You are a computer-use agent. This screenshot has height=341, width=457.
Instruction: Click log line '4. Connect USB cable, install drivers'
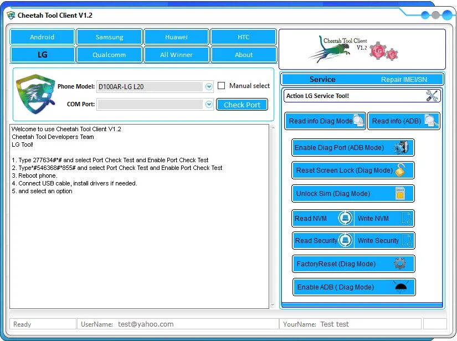pos(74,183)
